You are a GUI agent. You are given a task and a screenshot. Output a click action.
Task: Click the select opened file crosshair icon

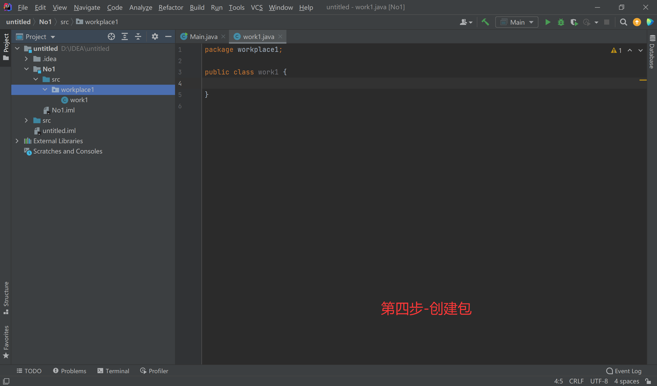tap(111, 37)
